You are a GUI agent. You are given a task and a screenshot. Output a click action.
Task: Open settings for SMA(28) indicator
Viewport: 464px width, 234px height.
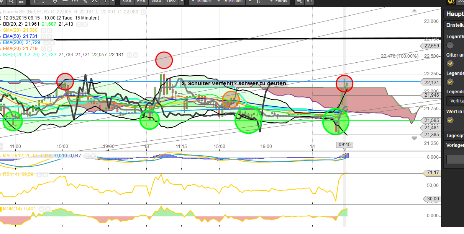click(x=43, y=30)
